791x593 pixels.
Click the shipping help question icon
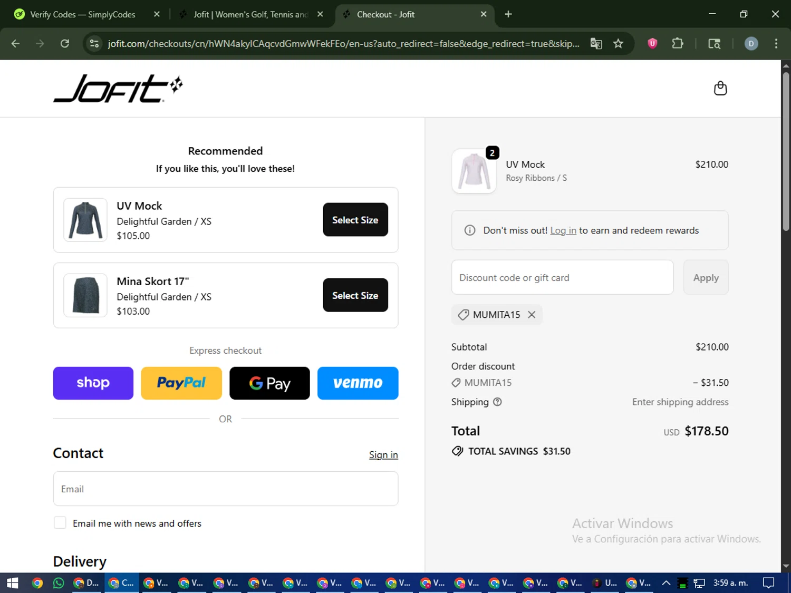[497, 402]
